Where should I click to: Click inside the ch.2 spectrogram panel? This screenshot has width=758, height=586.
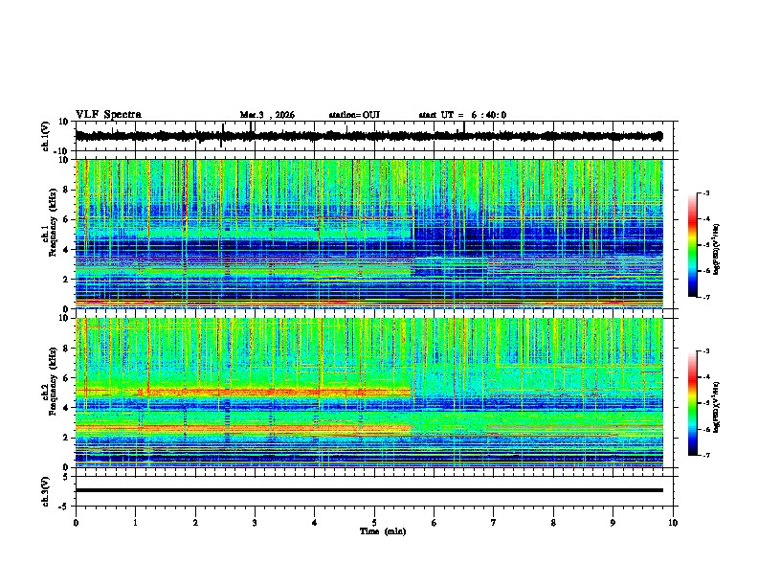coord(368,393)
